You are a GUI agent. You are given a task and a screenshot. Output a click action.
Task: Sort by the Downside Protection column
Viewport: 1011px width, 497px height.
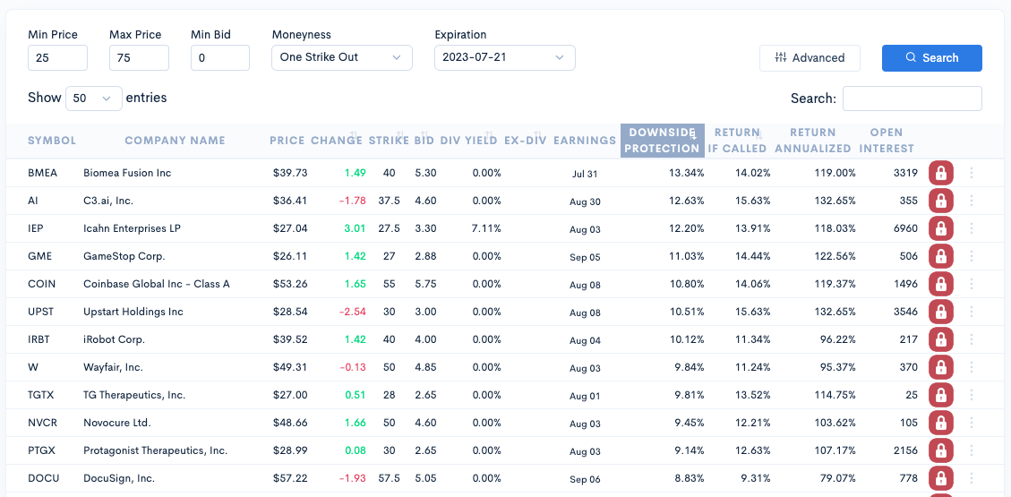click(x=662, y=141)
